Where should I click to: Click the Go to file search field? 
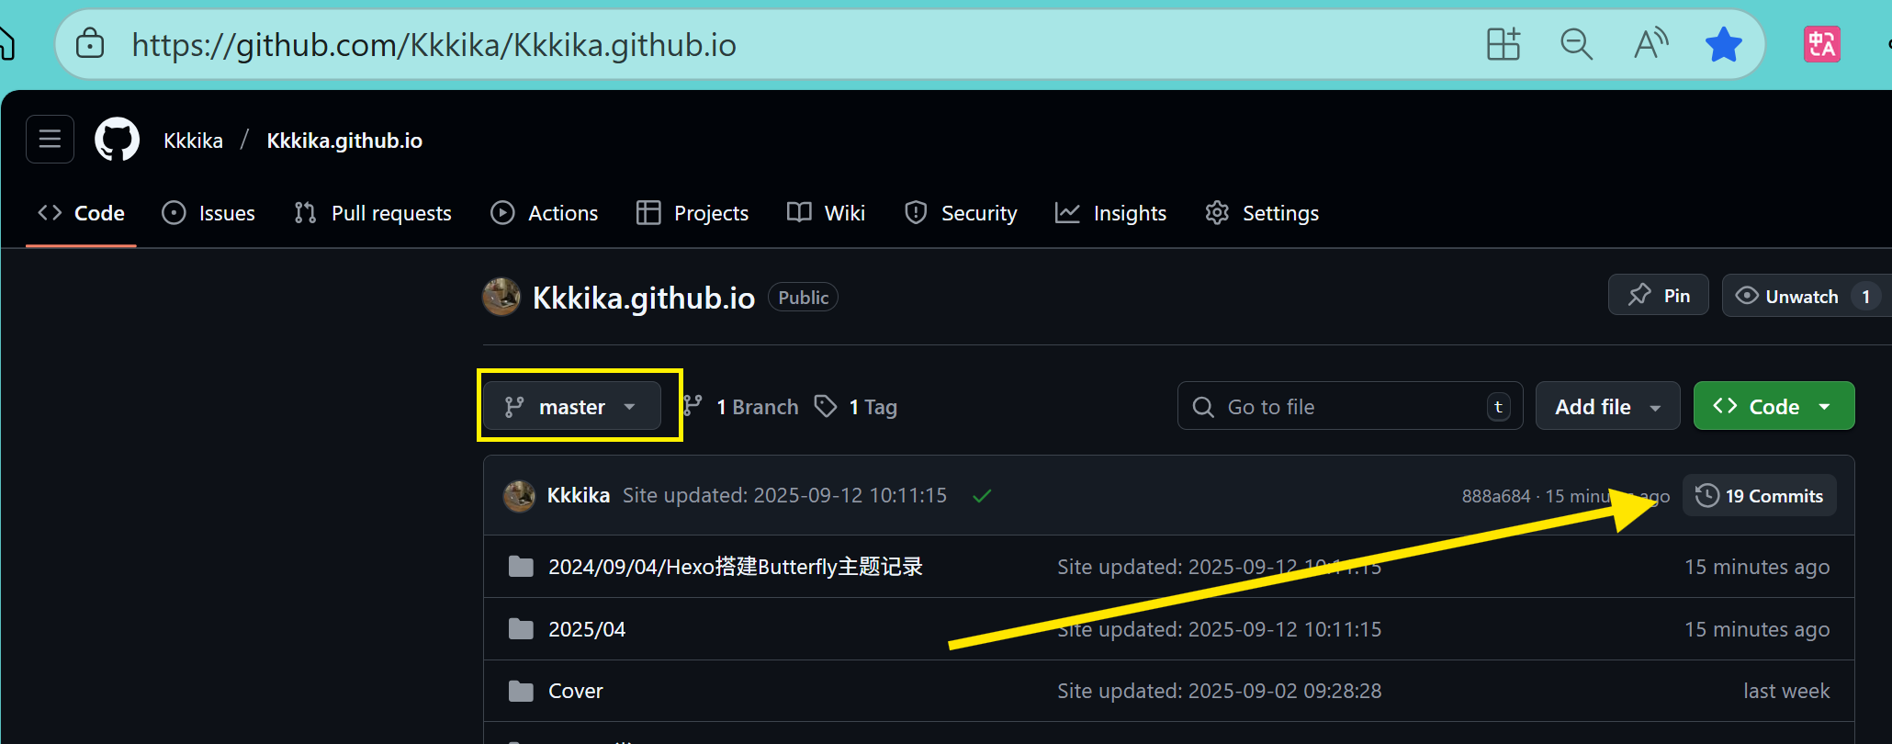(x=1350, y=406)
